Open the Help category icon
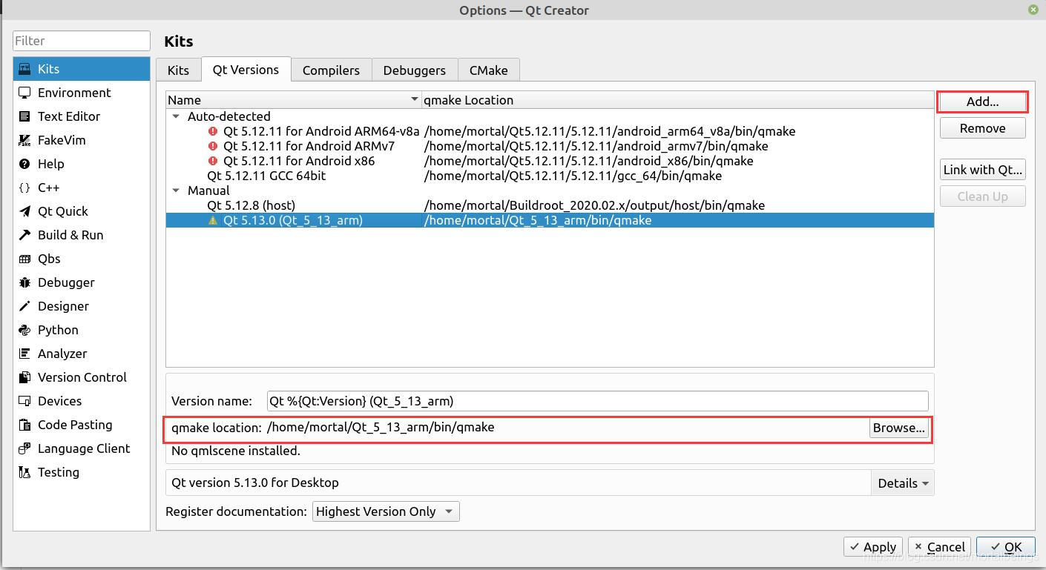 click(24, 164)
